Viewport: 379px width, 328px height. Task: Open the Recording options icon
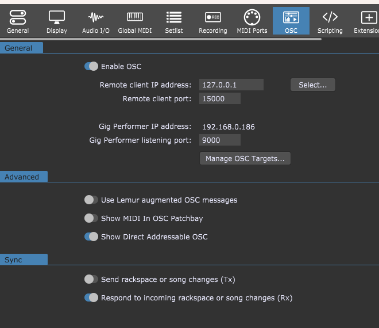coord(212,18)
